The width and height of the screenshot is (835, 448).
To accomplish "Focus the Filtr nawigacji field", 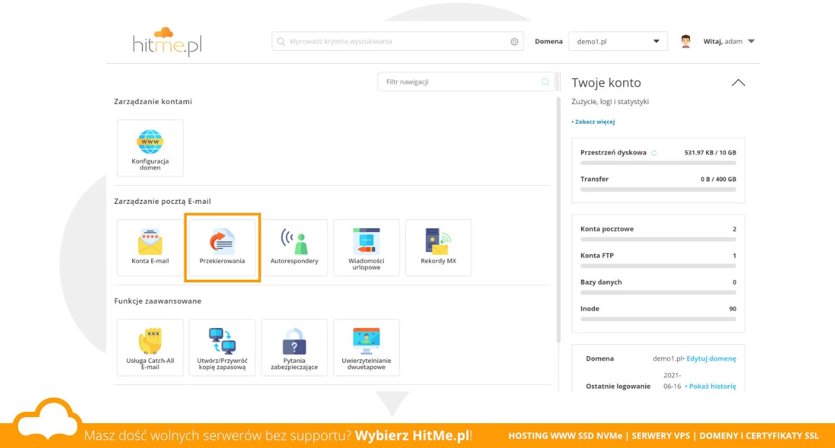I will (466, 82).
